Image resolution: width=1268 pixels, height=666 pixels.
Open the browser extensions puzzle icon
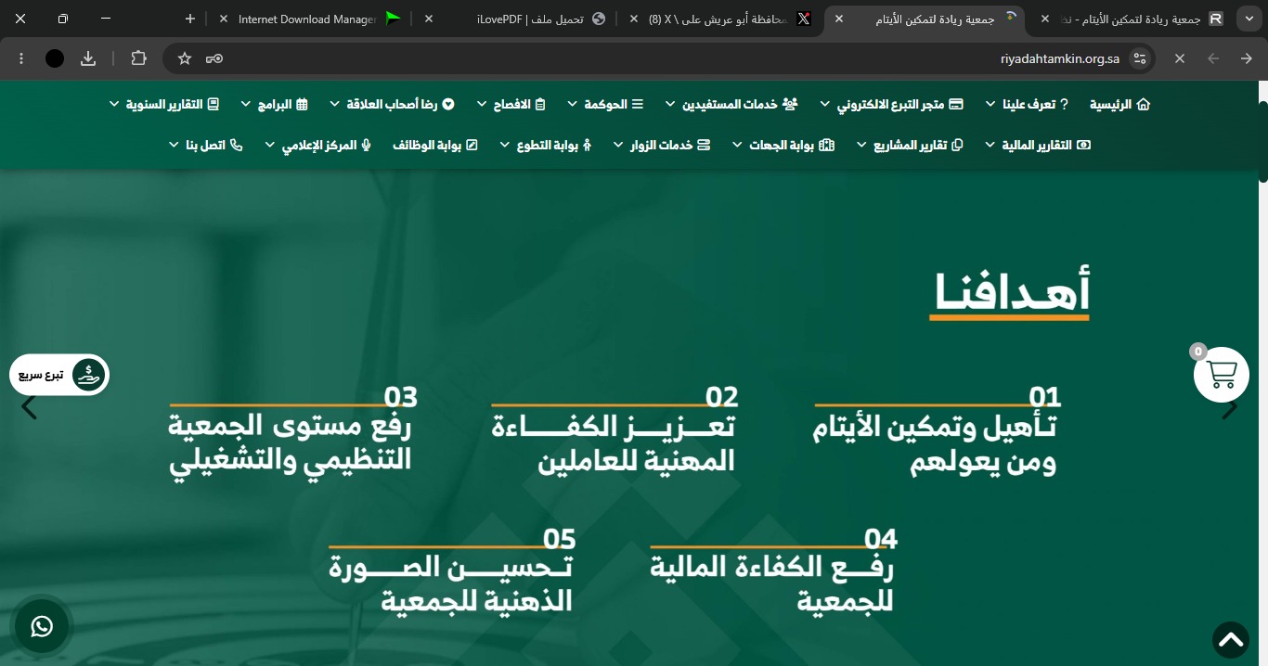coord(138,58)
